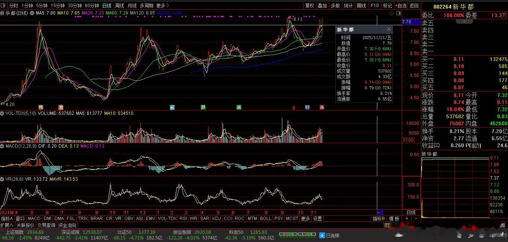508x242 pixels.
Task: Open the 更多 periods menu
Action: [162, 6]
